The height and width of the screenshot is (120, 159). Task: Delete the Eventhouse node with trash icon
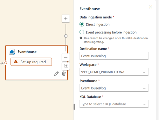[x=64, y=74]
